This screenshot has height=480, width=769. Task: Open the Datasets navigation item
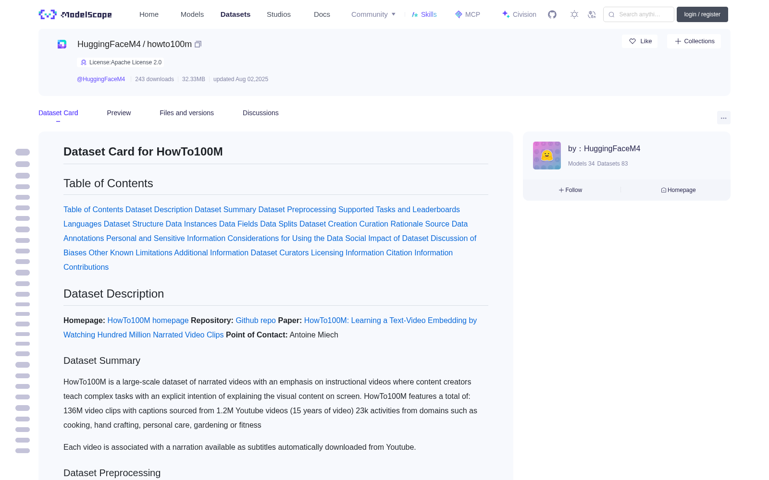(236, 14)
